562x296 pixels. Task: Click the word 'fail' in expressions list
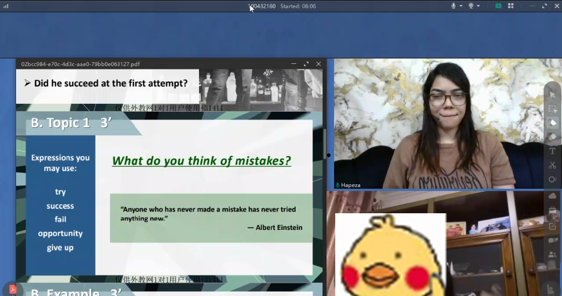pos(60,219)
